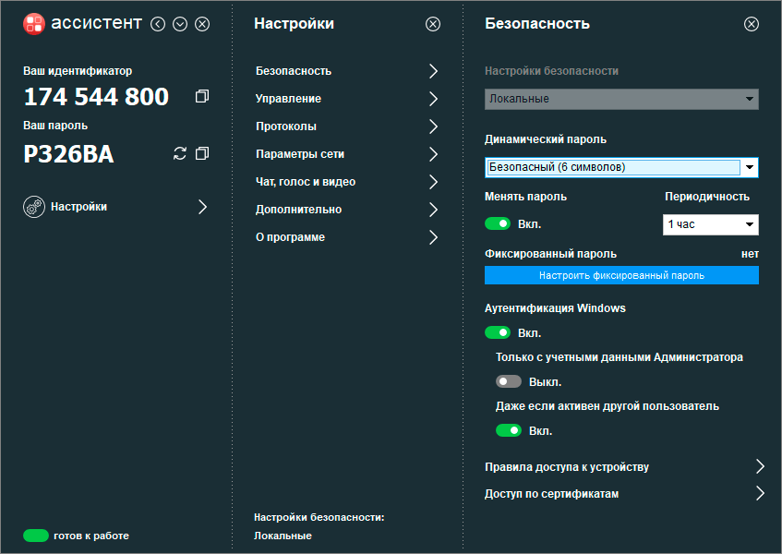Enable Только с учетными данными Администратора
782x554 pixels.
click(509, 381)
